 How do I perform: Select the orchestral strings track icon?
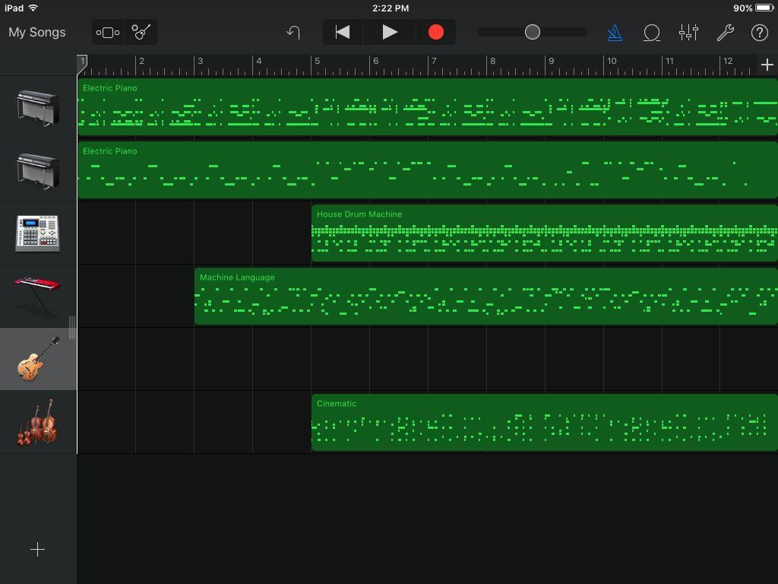tap(37, 422)
